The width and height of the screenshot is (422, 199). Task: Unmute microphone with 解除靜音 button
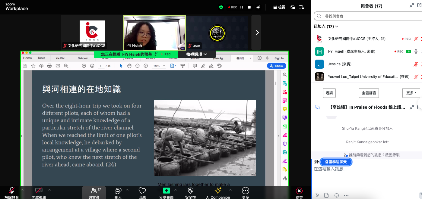pos(12,191)
